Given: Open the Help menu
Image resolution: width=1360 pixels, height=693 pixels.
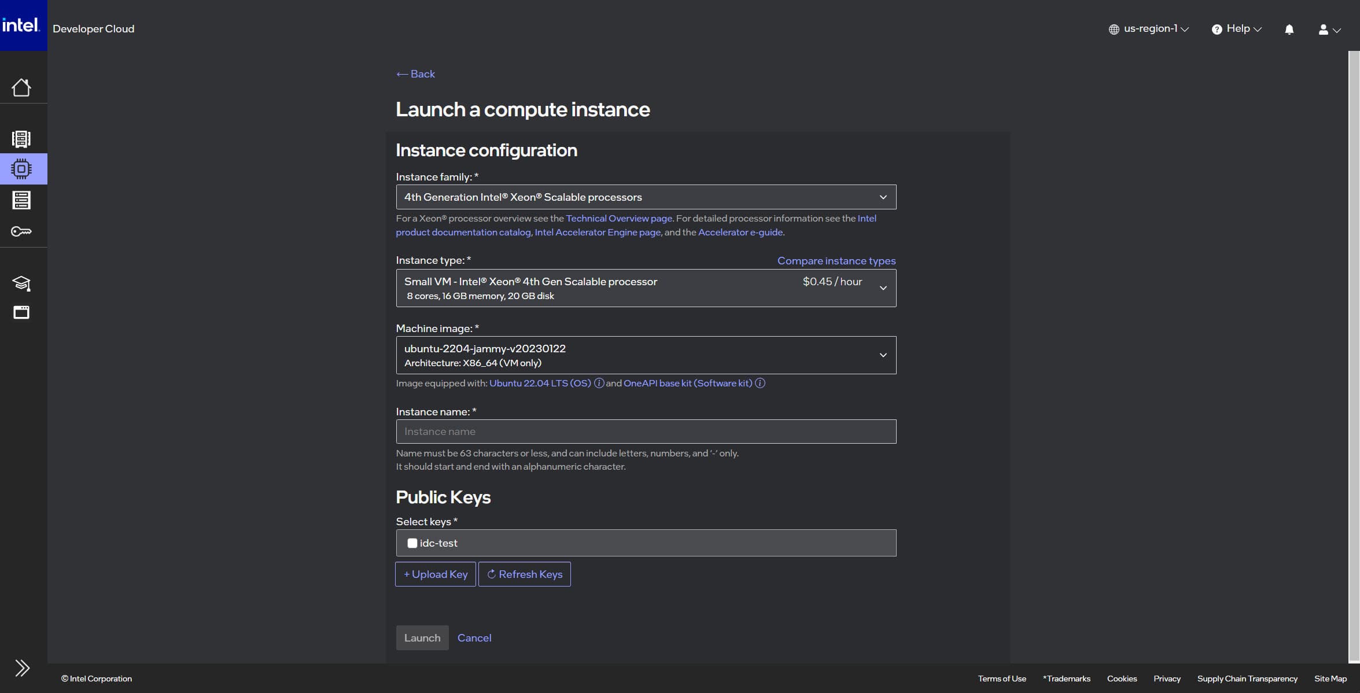Looking at the screenshot, I should 1236,29.
